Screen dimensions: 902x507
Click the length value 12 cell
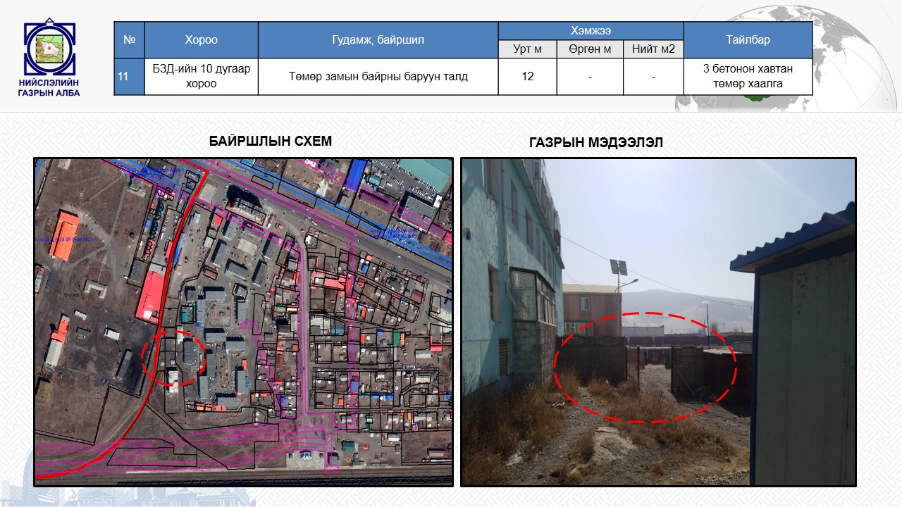tap(527, 76)
